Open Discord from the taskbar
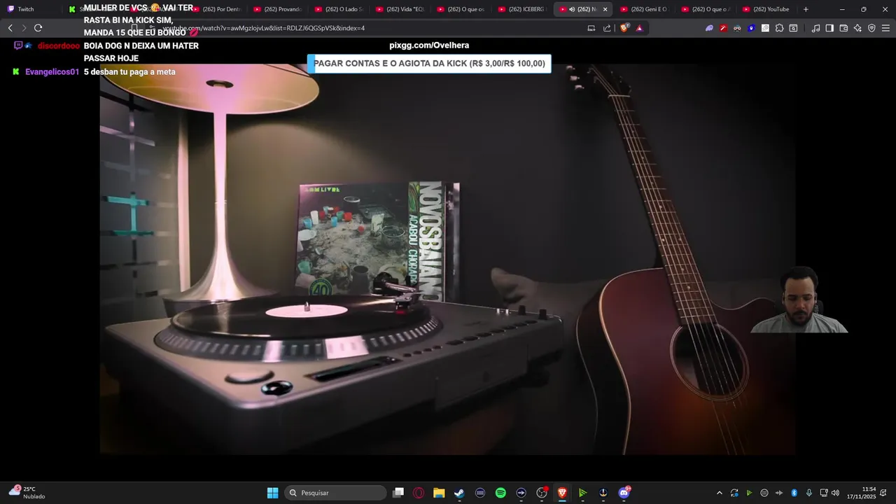Viewport: 896px width, 504px height. (x=624, y=493)
